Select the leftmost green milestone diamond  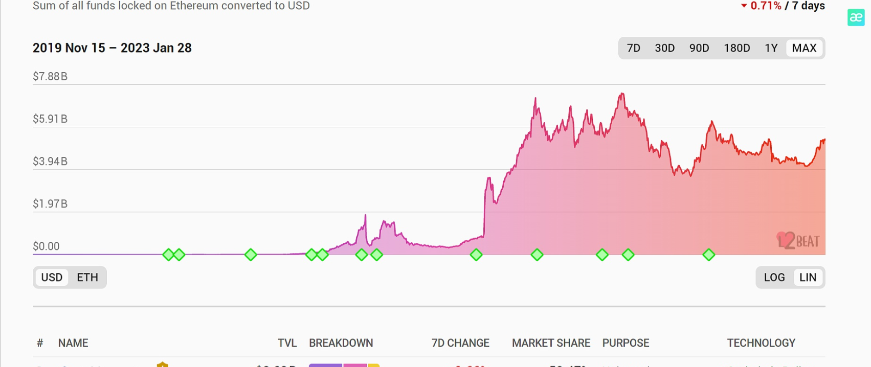(x=168, y=255)
